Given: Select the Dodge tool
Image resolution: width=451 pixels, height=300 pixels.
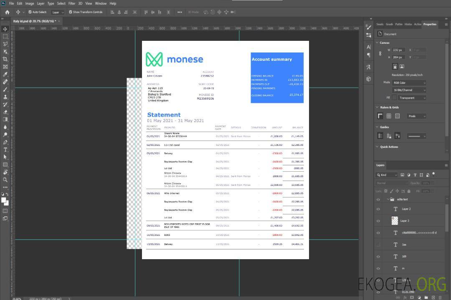Looking at the screenshot, I should [5, 134].
